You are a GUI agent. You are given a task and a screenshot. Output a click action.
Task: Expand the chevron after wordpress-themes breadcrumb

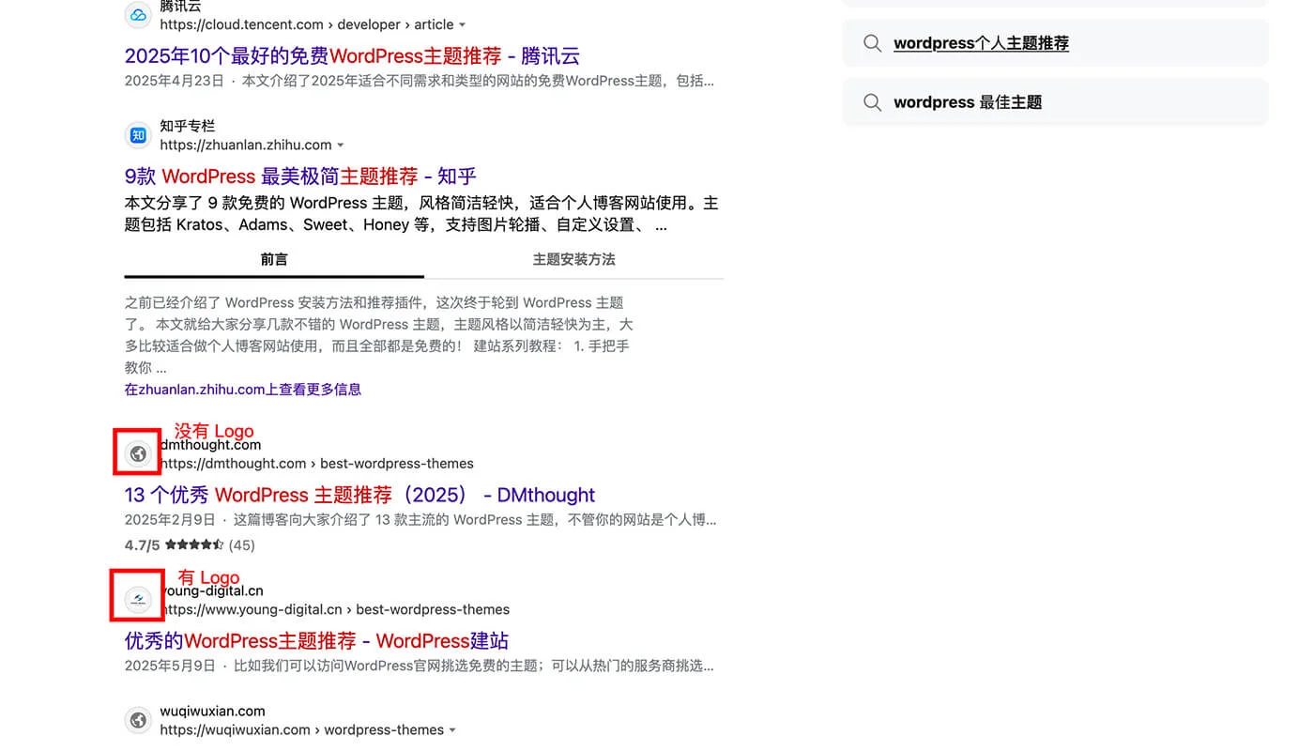(453, 729)
